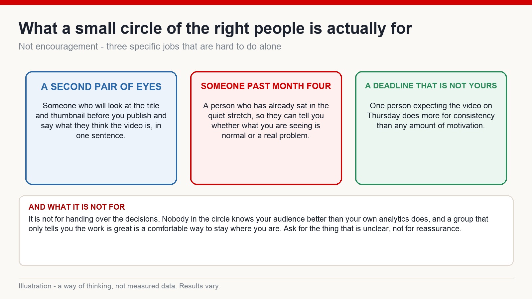Click the red banner bar at top
The width and height of the screenshot is (532, 299).
266,2
